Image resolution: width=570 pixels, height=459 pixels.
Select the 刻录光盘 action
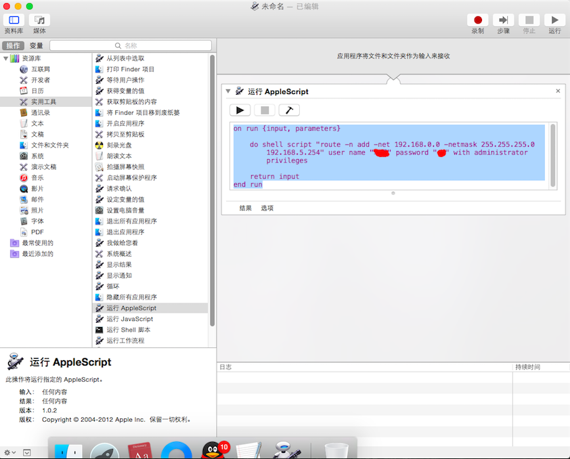click(150, 145)
